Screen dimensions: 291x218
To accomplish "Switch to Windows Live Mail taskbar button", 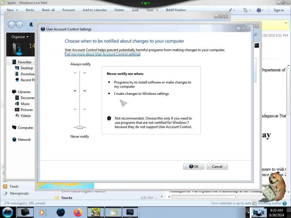I will point(114,212).
